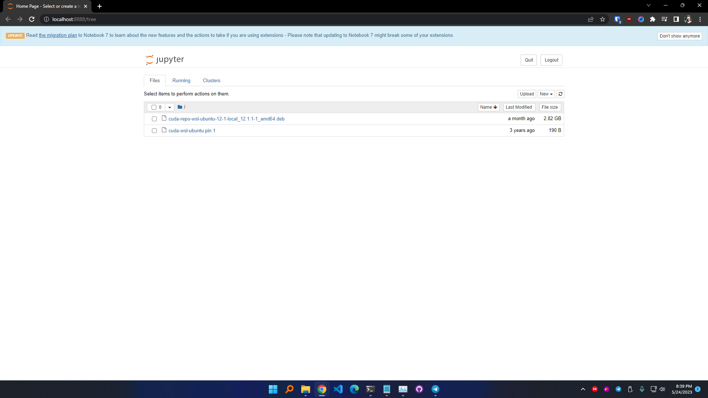This screenshot has width=708, height=398.
Task: Refresh the notebook file list
Action: [560, 94]
